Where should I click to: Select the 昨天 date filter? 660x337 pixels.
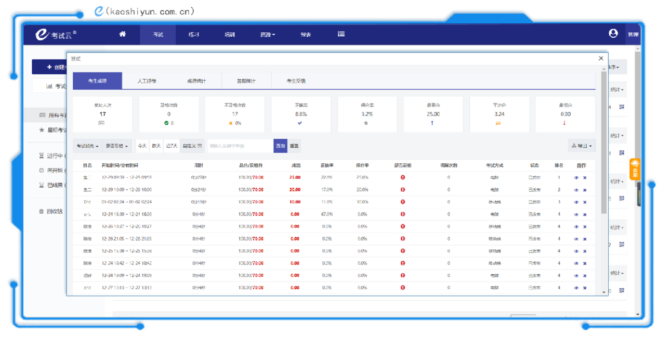(x=156, y=146)
